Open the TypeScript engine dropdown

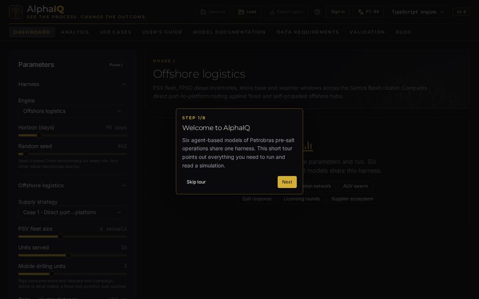click(418, 12)
